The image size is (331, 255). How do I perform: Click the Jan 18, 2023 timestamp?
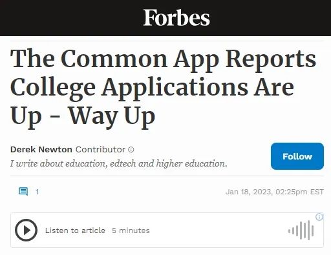click(275, 192)
